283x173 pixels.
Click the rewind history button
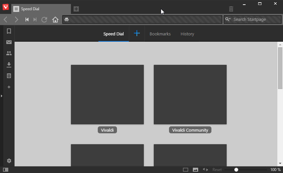[x=27, y=20]
